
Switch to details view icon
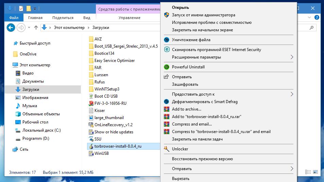click(x=308, y=172)
